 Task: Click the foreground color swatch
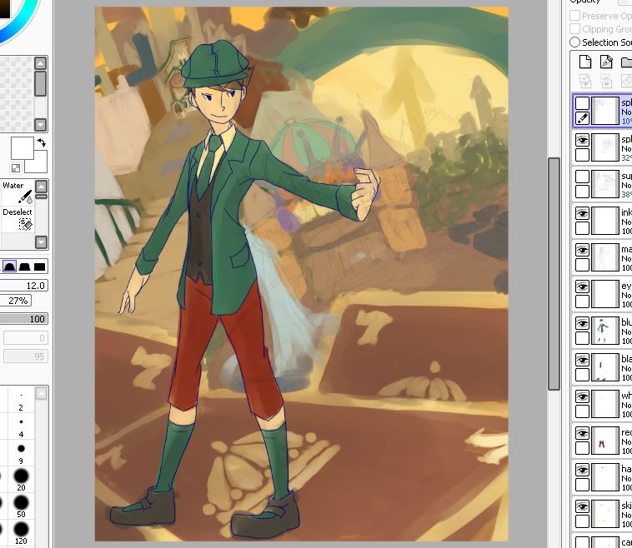click(x=20, y=149)
